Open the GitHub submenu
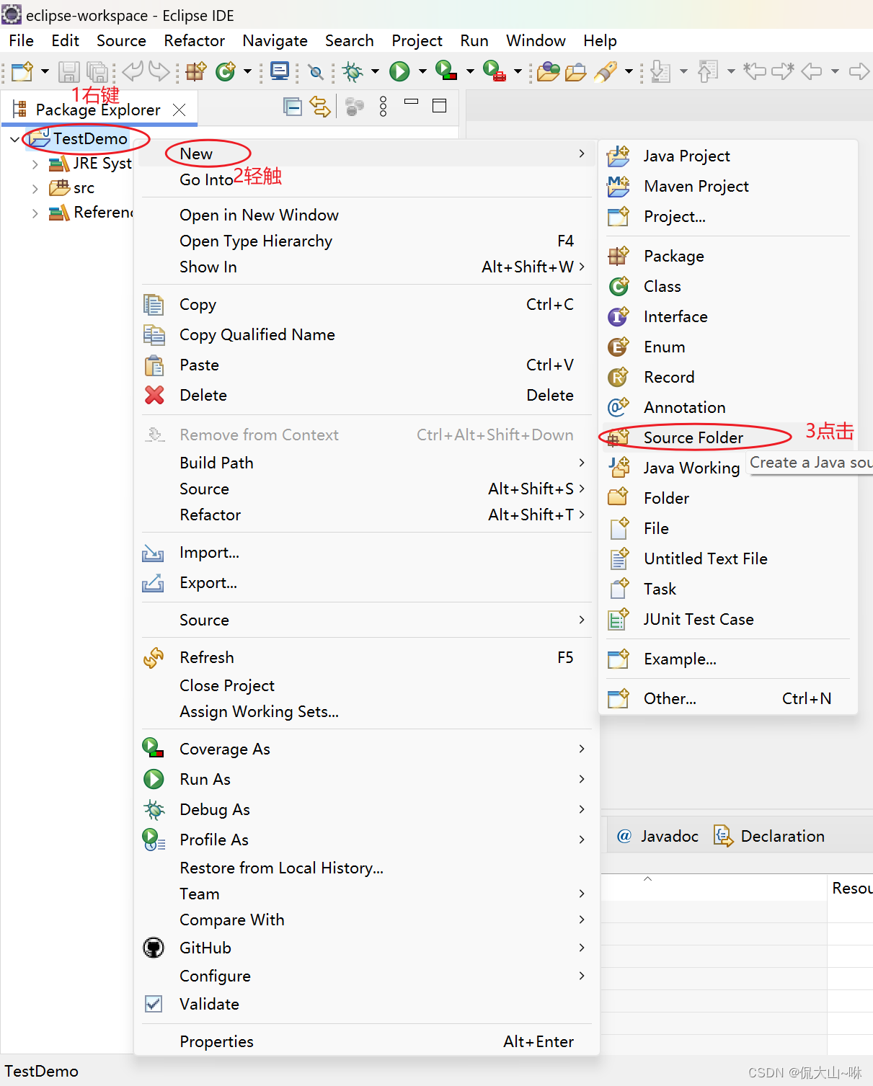The width and height of the screenshot is (873, 1086). point(366,948)
